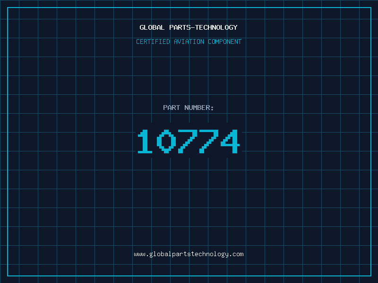Select the part number 10774
Screen dimensions: 378x283
(x=189, y=141)
